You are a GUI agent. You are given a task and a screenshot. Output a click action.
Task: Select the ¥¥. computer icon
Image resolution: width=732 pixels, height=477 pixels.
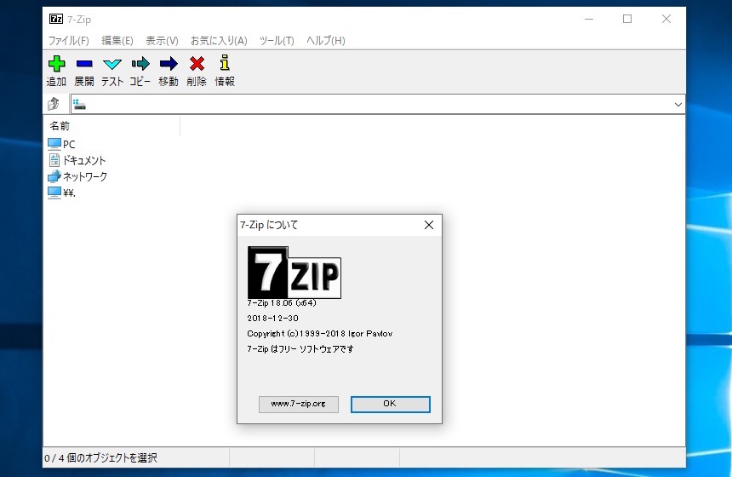pyautogui.click(x=54, y=193)
